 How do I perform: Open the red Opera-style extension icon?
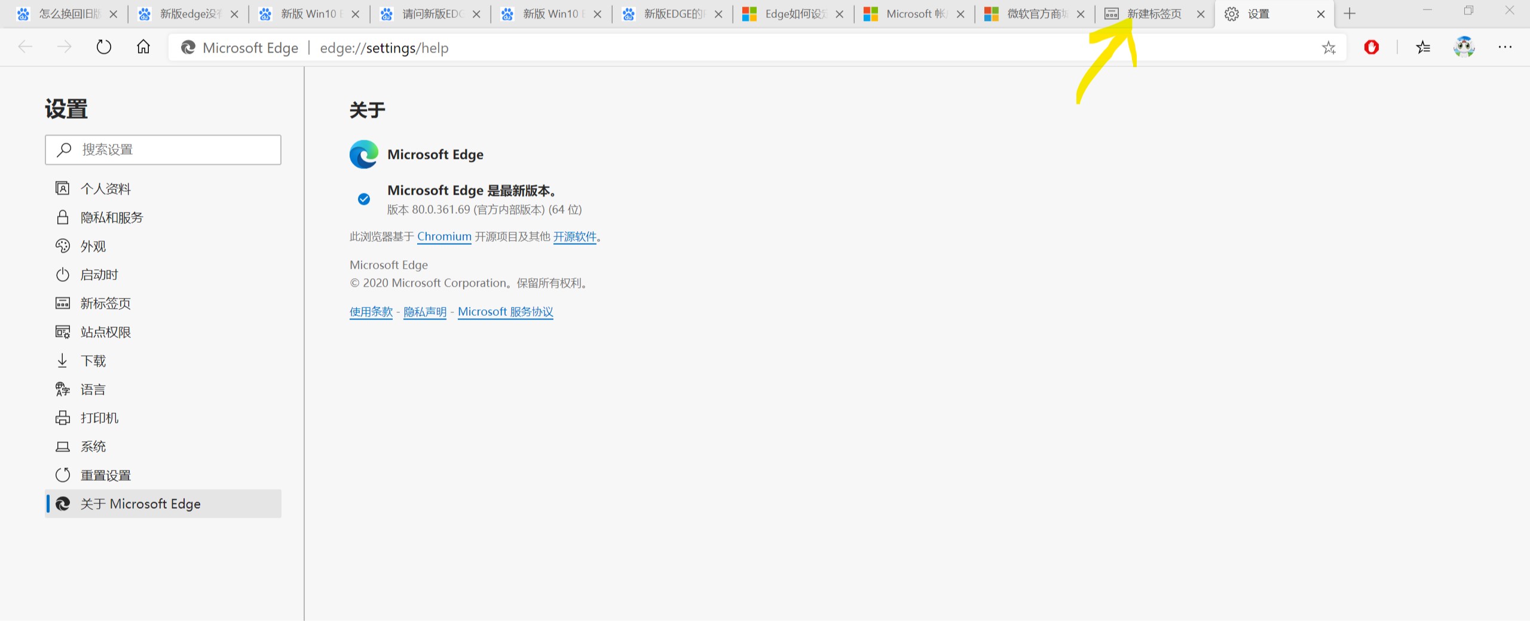point(1372,47)
